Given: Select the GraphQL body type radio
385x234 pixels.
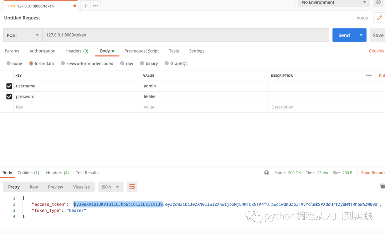Looking at the screenshot, I should point(166,63).
